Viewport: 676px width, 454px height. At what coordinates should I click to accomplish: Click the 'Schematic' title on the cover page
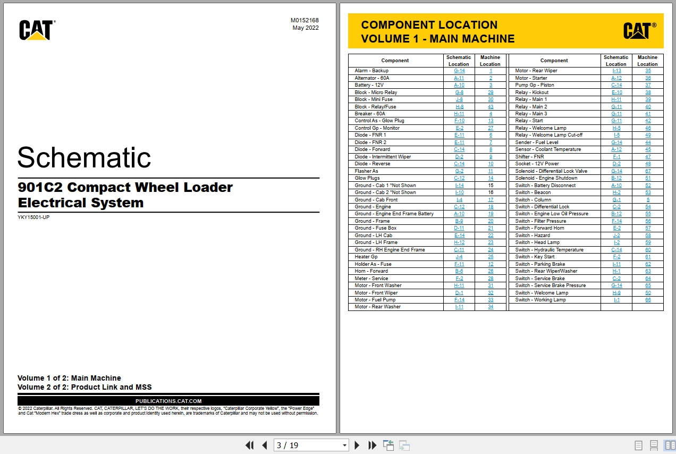tap(84, 157)
